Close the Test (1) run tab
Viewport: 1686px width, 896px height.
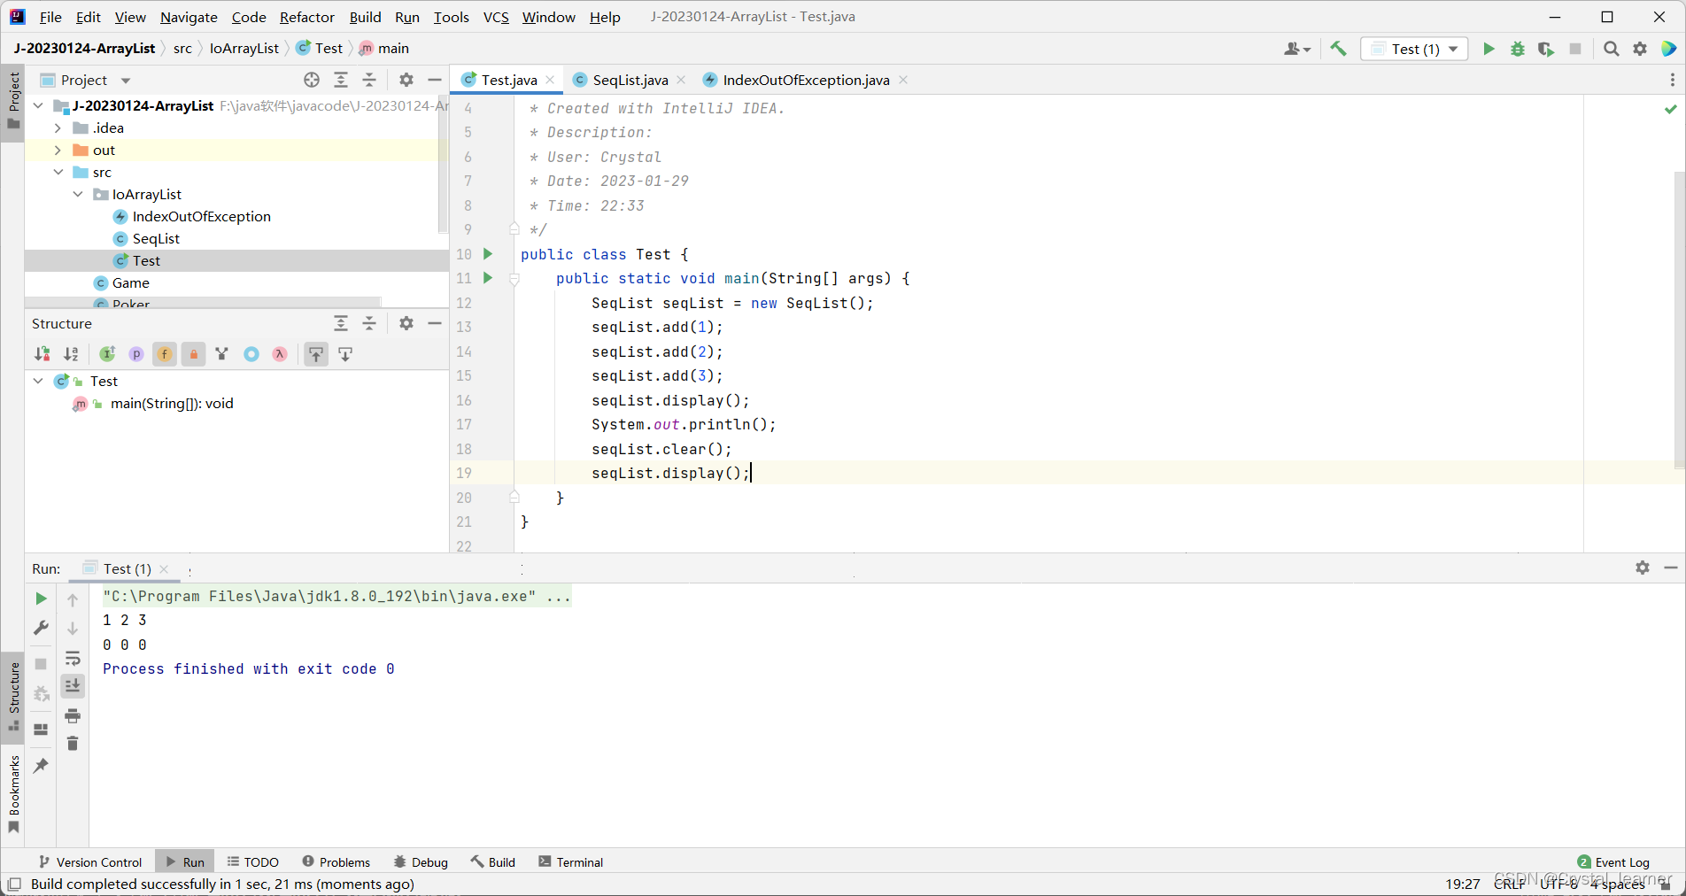(164, 569)
